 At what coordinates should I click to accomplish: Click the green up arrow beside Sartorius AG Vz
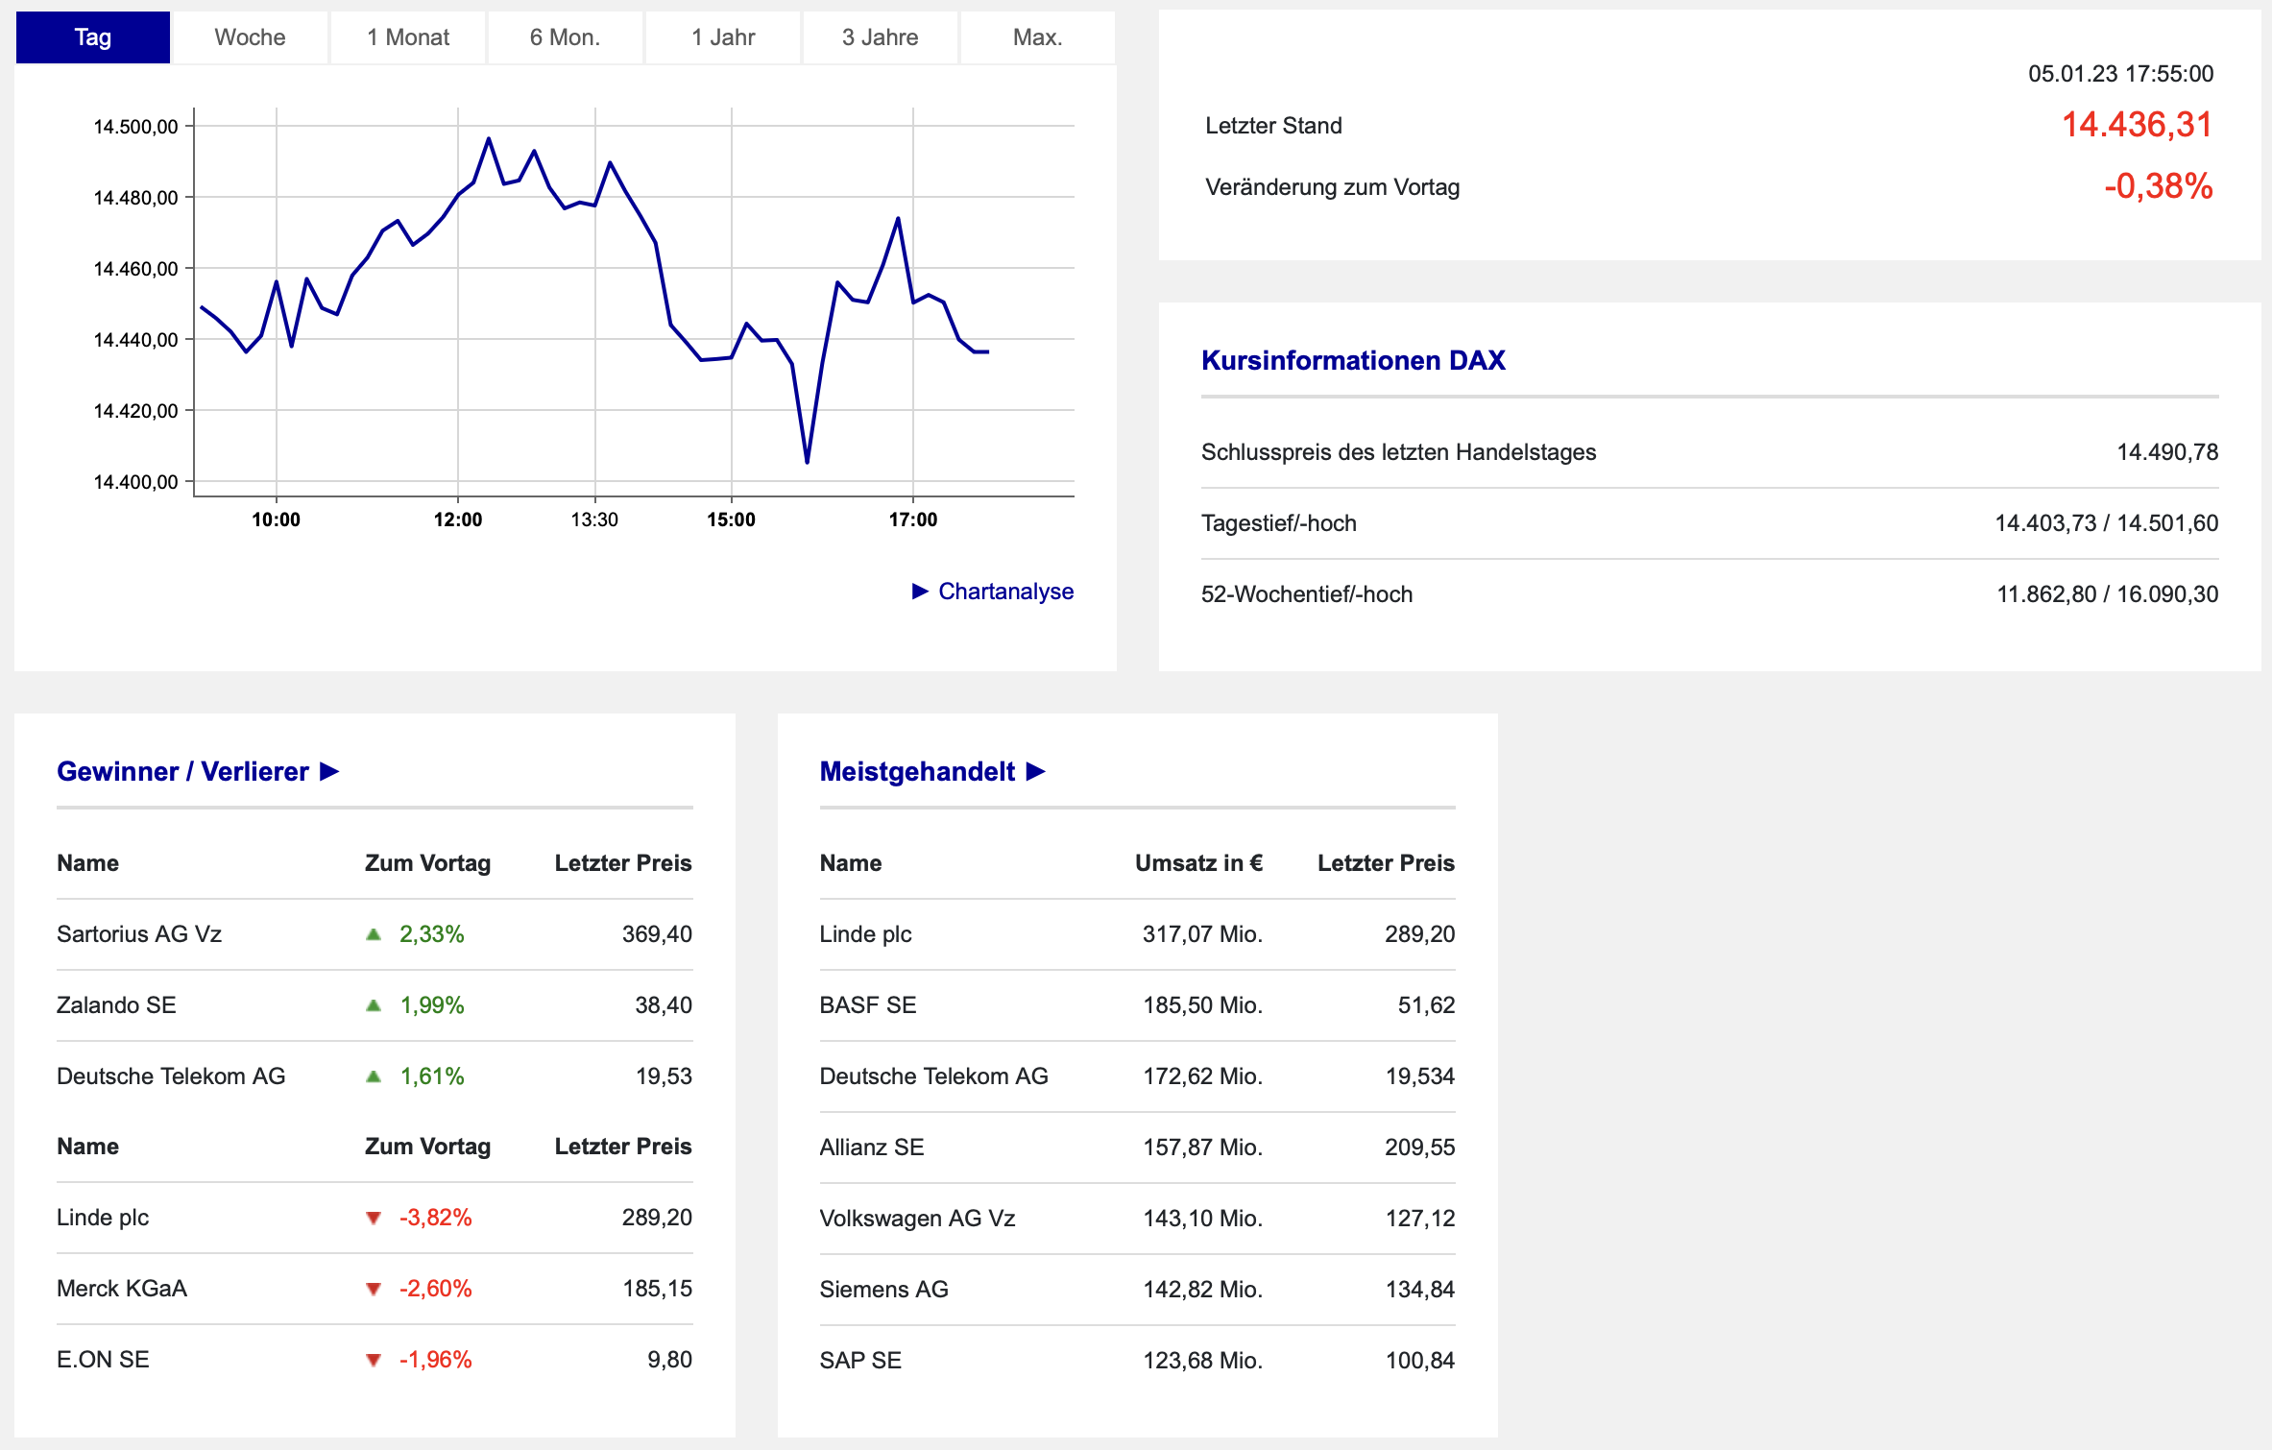tap(374, 934)
